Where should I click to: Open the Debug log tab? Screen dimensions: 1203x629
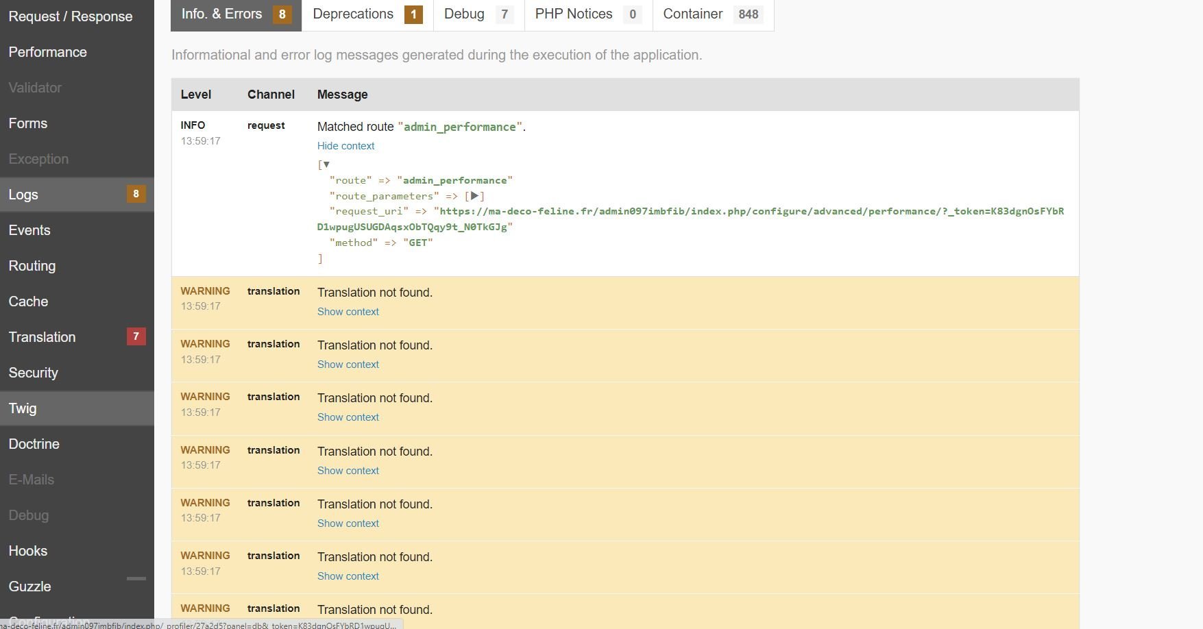[478, 14]
